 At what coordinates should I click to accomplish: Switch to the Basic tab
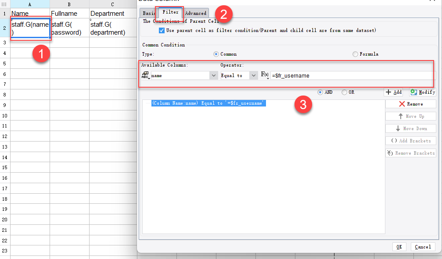coord(149,13)
